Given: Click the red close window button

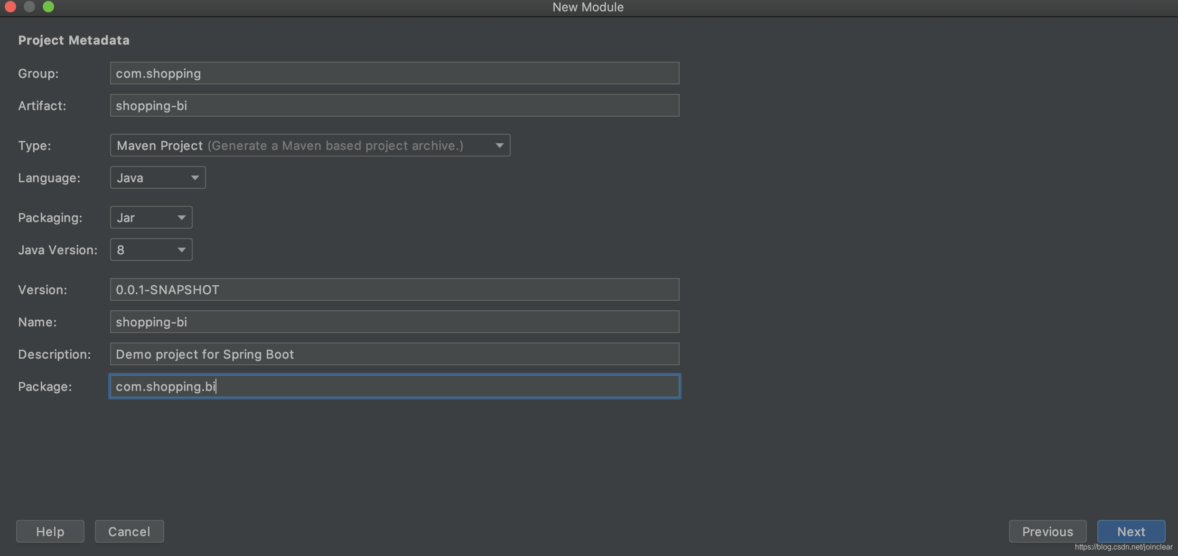Looking at the screenshot, I should (10, 8).
